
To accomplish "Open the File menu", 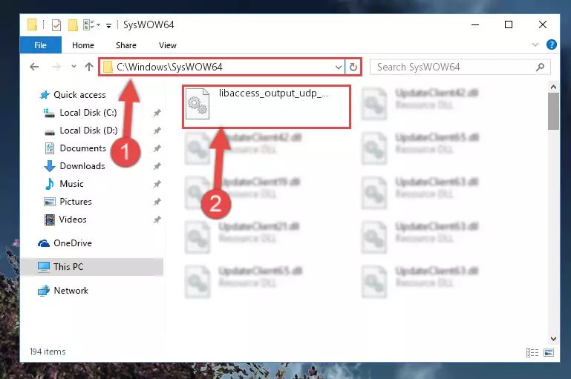I will coord(40,45).
